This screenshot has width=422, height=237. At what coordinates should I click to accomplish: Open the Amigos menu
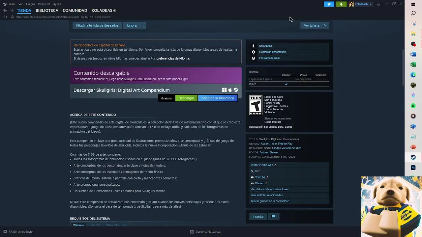(x=30, y=4)
